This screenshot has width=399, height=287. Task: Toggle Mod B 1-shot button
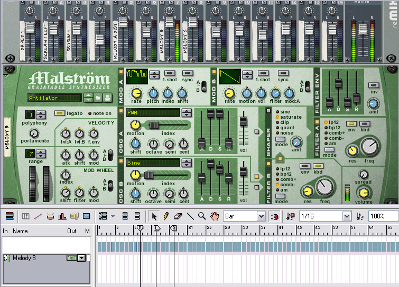[x=263, y=73]
